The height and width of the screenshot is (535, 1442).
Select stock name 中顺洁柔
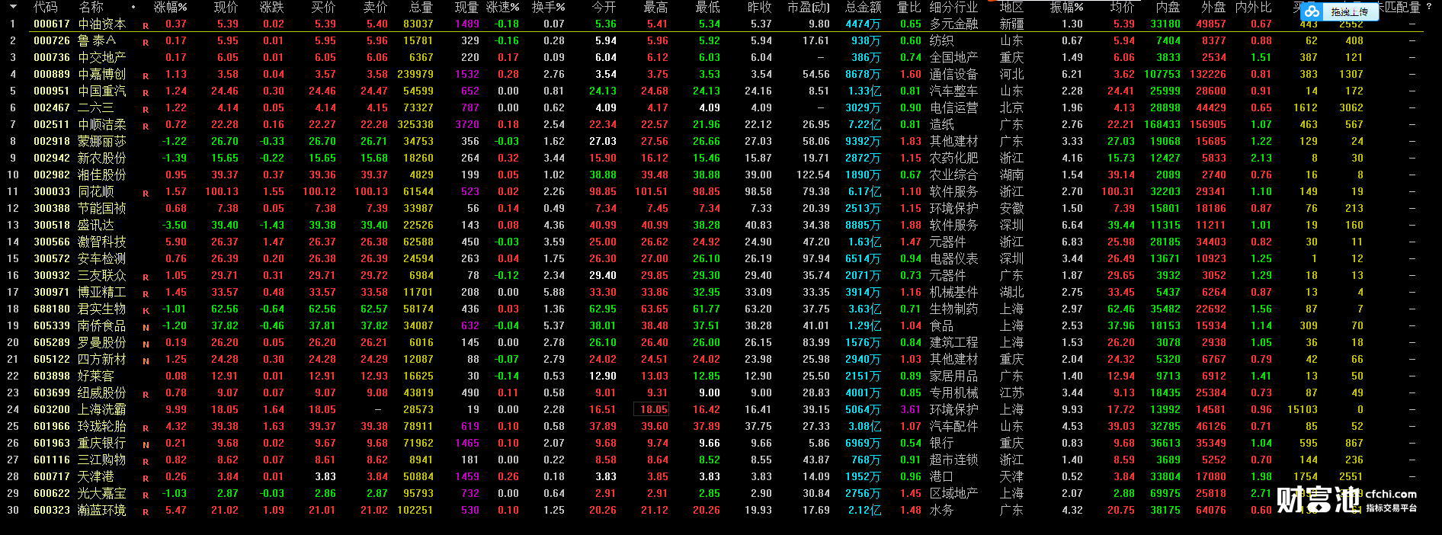point(102,124)
